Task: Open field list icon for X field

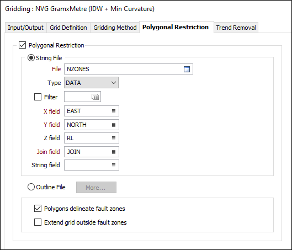Action: (x=114, y=111)
